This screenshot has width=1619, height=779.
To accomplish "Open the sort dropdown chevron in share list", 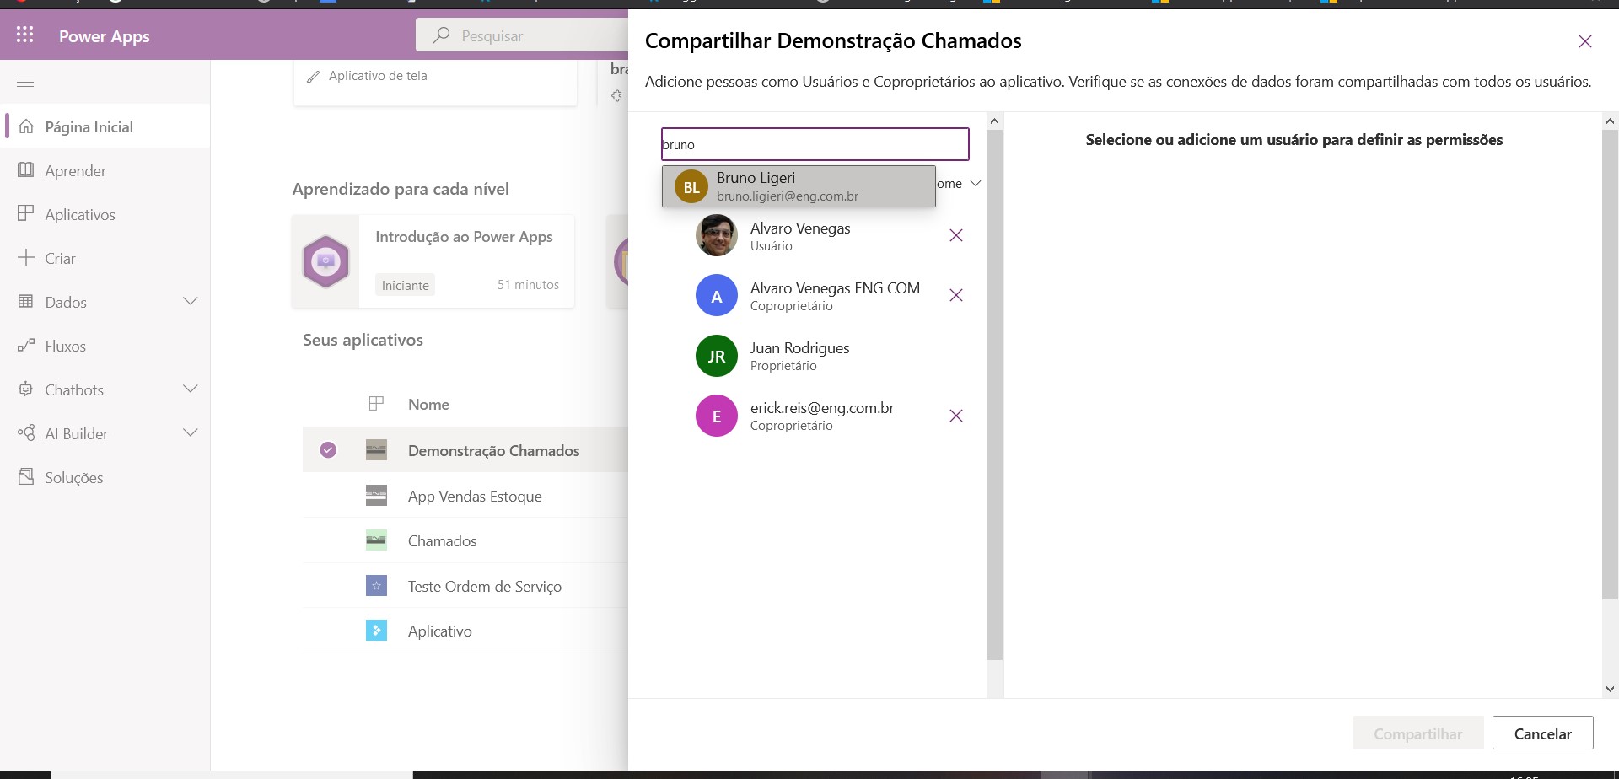I will click(976, 183).
